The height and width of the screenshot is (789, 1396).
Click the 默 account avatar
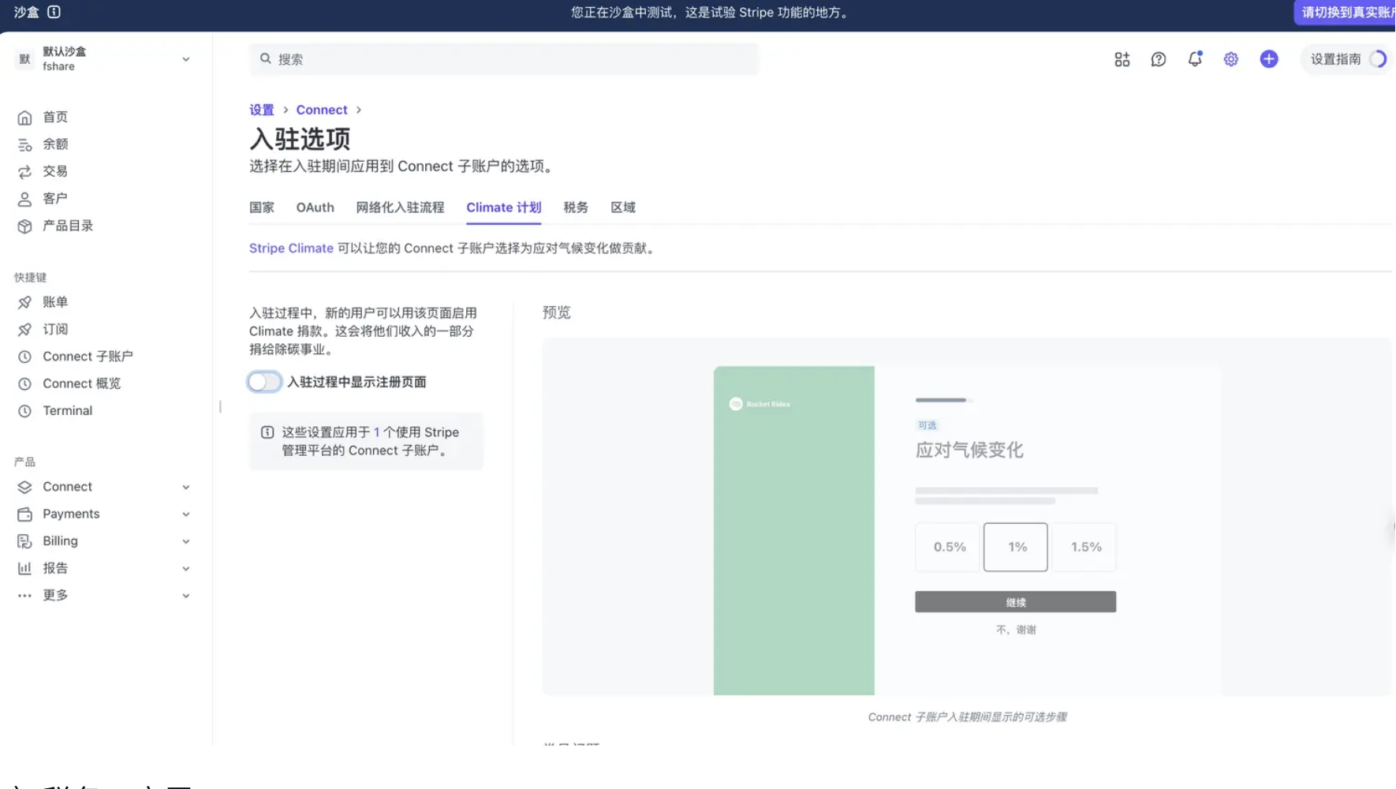click(24, 59)
